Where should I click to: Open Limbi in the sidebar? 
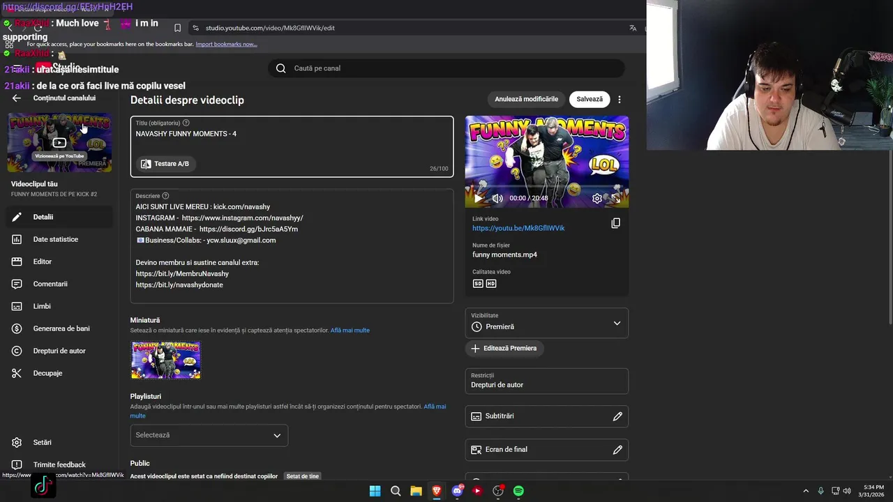click(59, 306)
